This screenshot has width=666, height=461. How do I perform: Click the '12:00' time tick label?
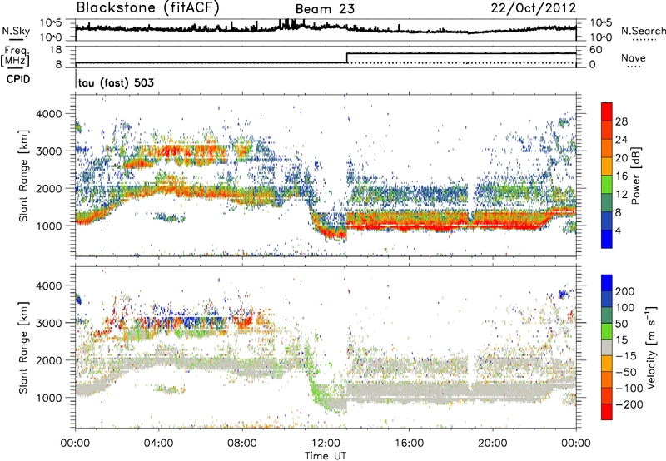click(326, 444)
